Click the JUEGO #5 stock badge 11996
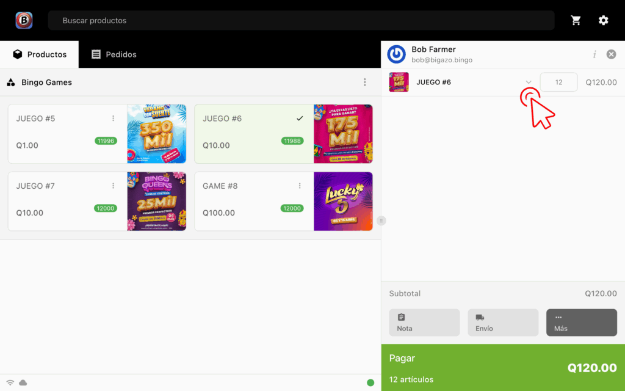This screenshot has height=391, width=625. tap(106, 141)
